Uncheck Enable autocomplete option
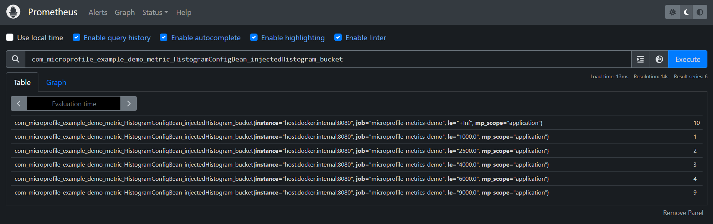The width and height of the screenshot is (713, 224). point(164,38)
